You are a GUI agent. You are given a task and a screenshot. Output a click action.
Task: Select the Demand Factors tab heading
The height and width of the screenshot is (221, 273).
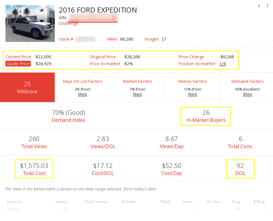coord(247,81)
